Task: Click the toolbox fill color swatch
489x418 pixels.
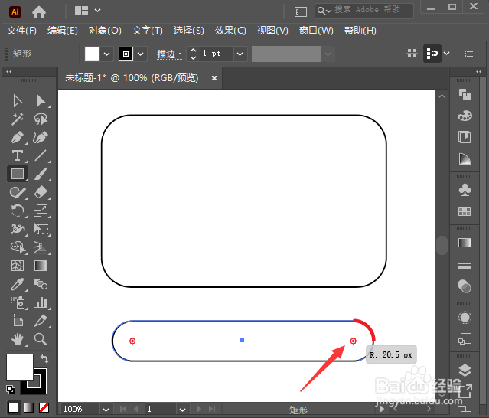Action: [20, 367]
